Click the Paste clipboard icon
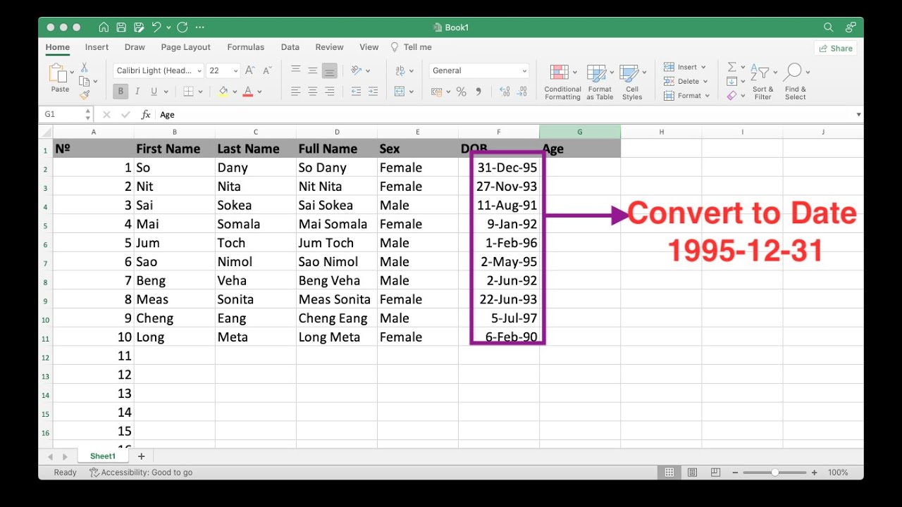Image resolution: width=902 pixels, height=507 pixels. click(x=57, y=73)
